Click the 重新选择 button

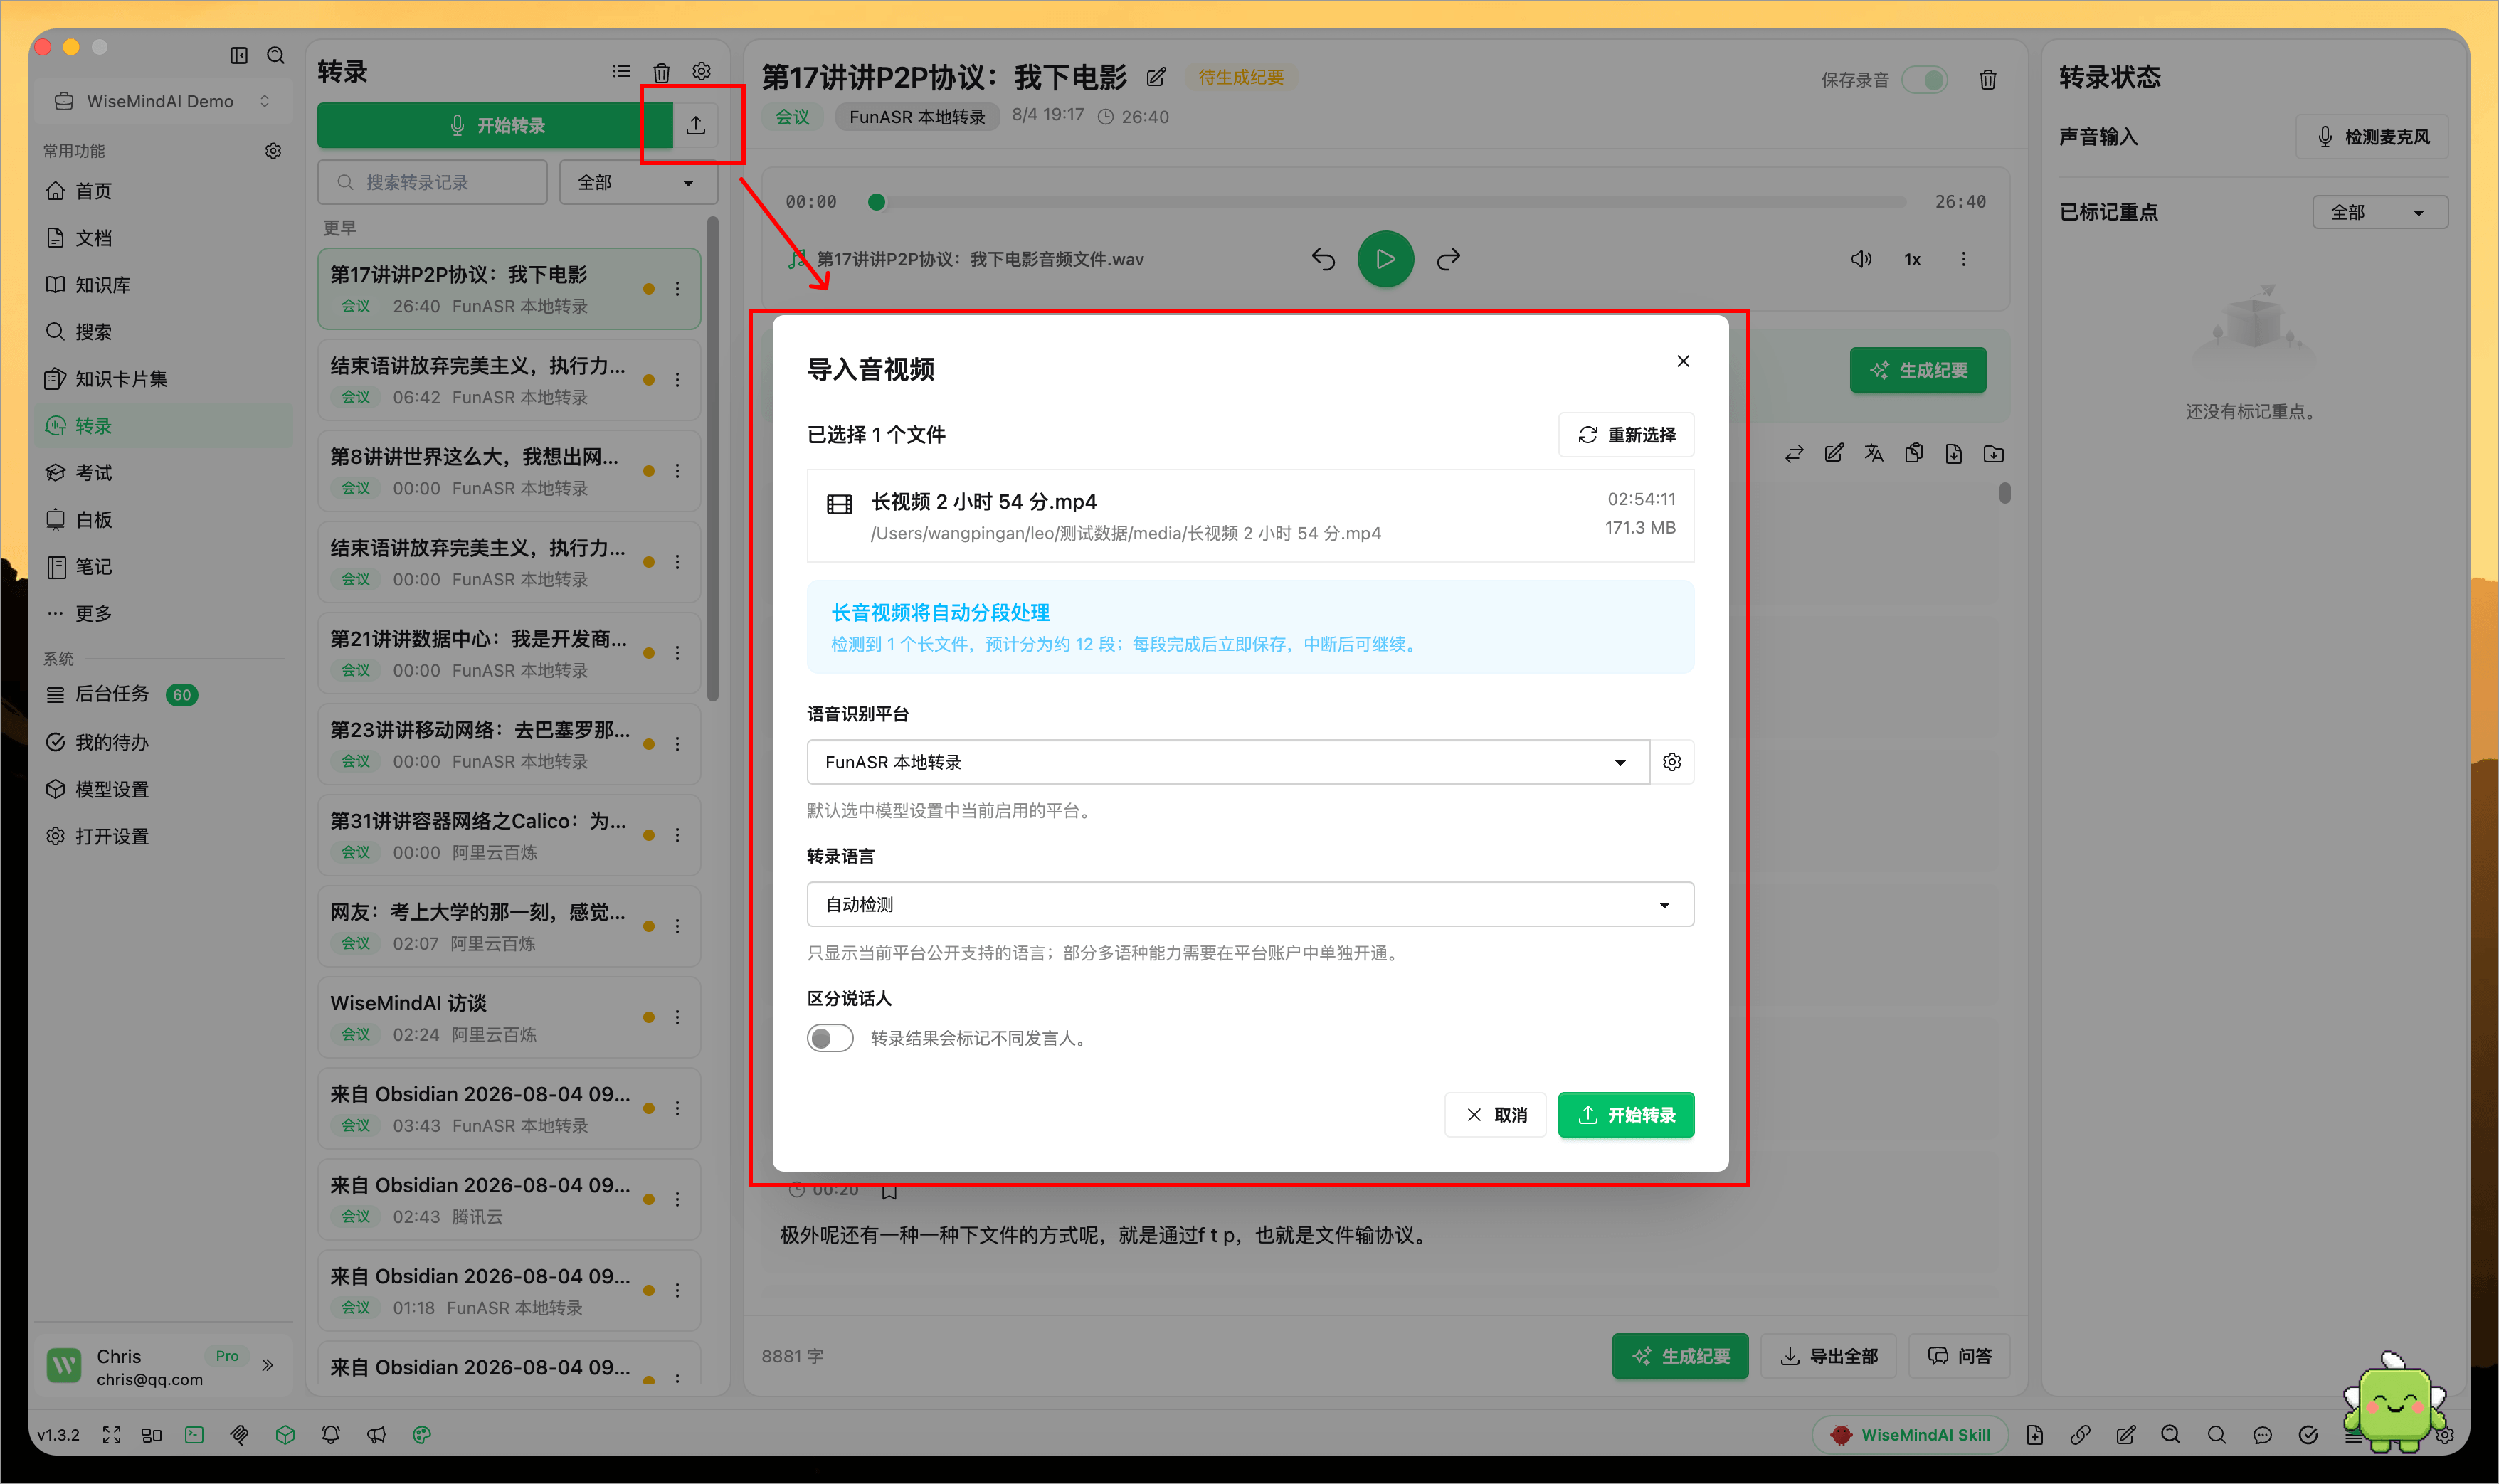point(1626,435)
